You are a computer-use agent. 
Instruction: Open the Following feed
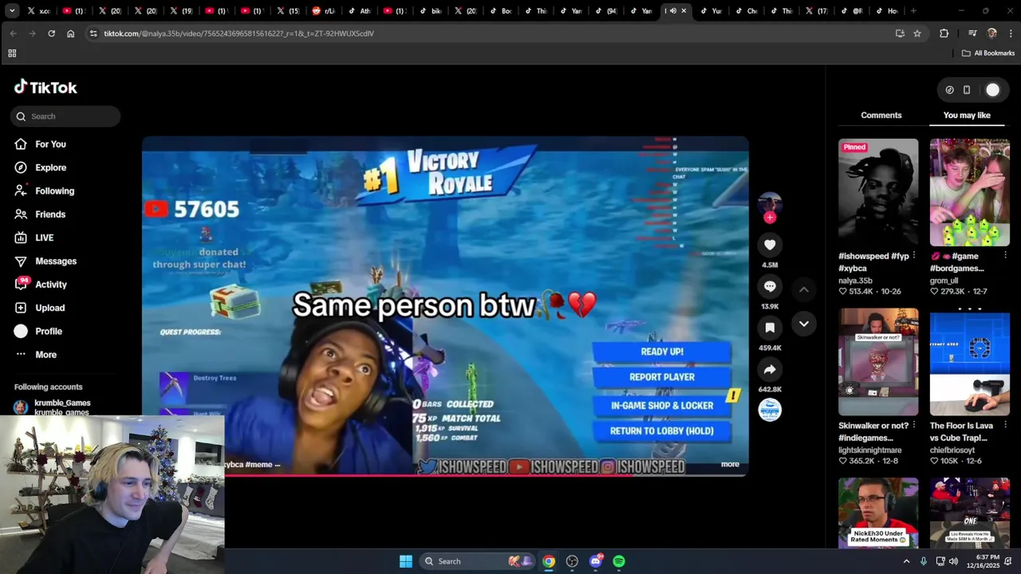click(44, 191)
